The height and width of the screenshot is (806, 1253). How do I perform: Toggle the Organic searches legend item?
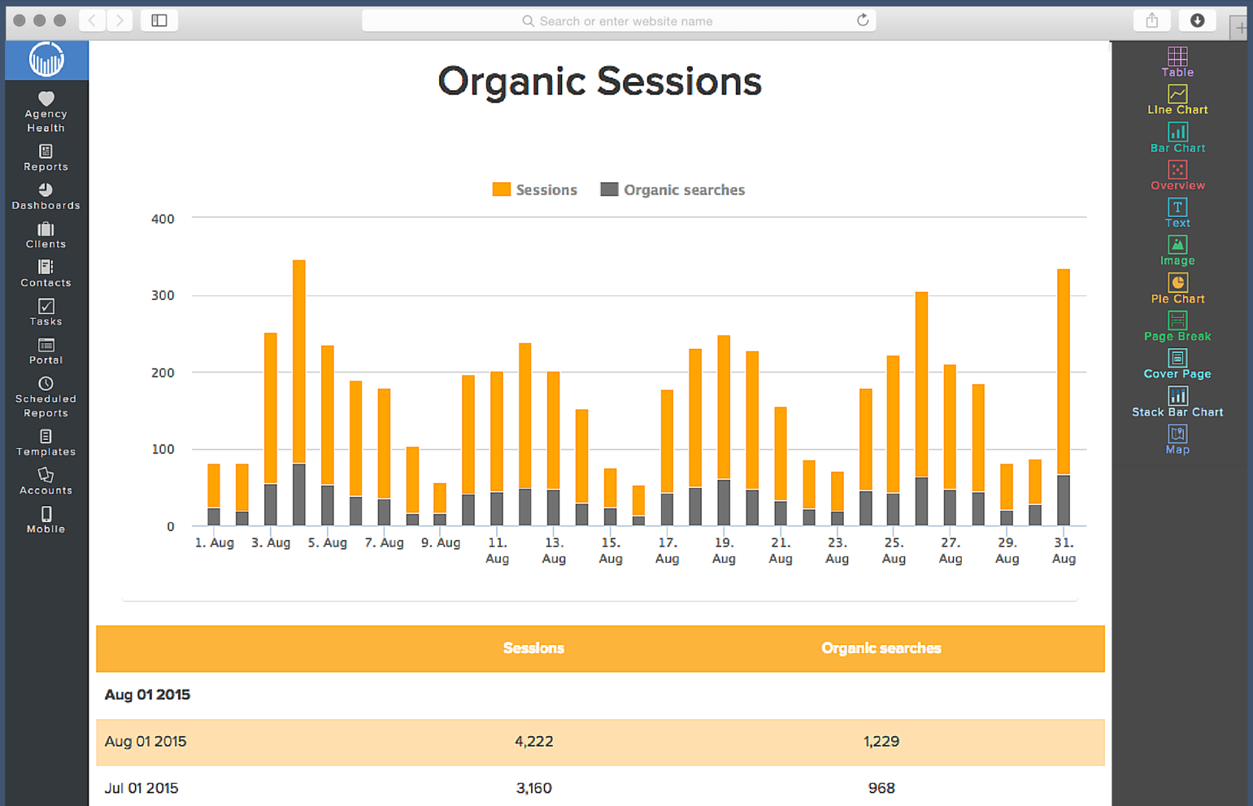click(x=672, y=190)
